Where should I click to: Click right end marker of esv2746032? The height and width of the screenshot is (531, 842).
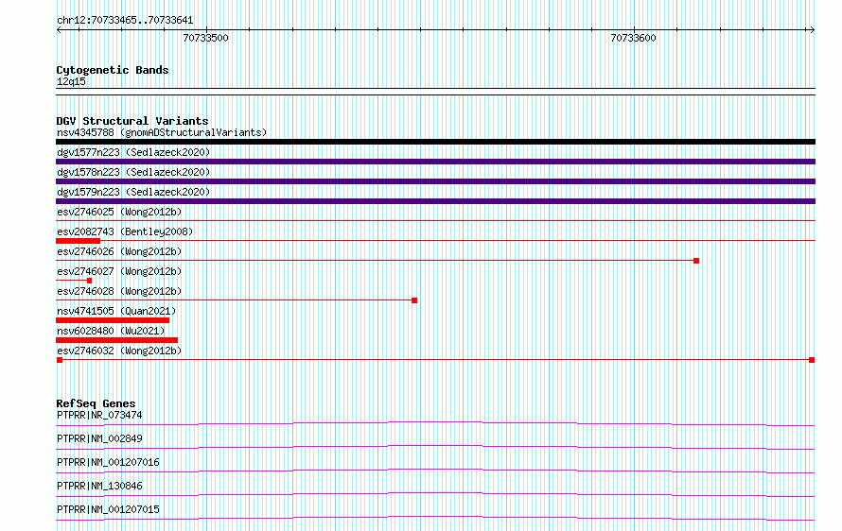812,360
